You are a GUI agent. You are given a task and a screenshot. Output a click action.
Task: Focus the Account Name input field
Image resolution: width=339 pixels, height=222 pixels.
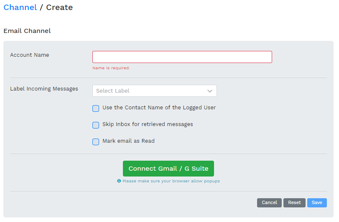182,57
